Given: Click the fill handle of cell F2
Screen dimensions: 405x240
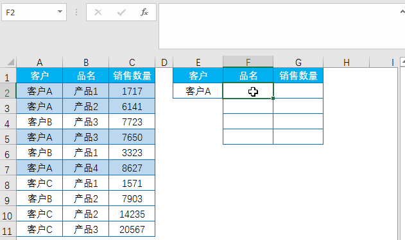Looking at the screenshot, I should 273,98.
